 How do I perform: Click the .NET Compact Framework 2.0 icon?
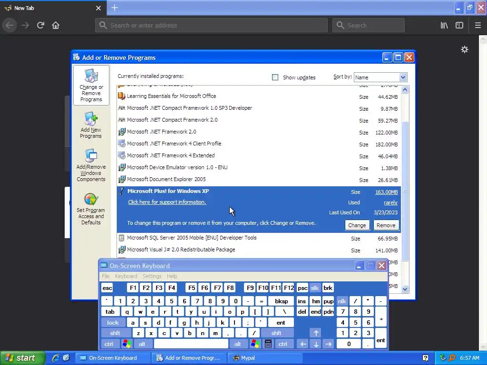121,120
